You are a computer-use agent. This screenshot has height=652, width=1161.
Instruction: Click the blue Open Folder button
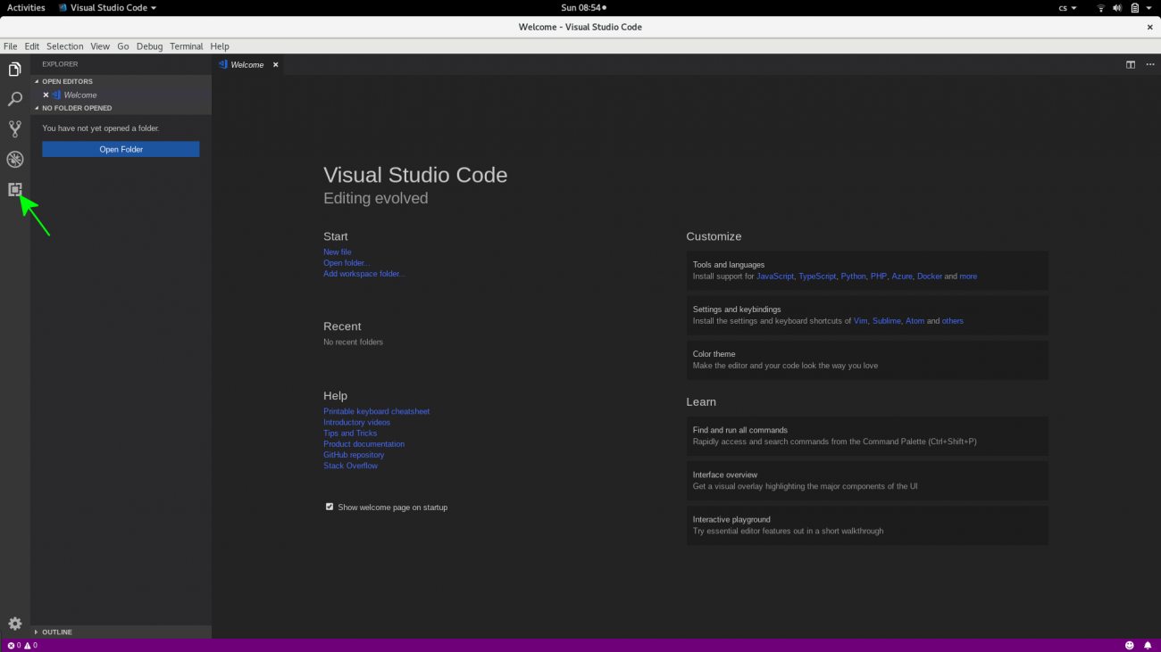(x=121, y=149)
